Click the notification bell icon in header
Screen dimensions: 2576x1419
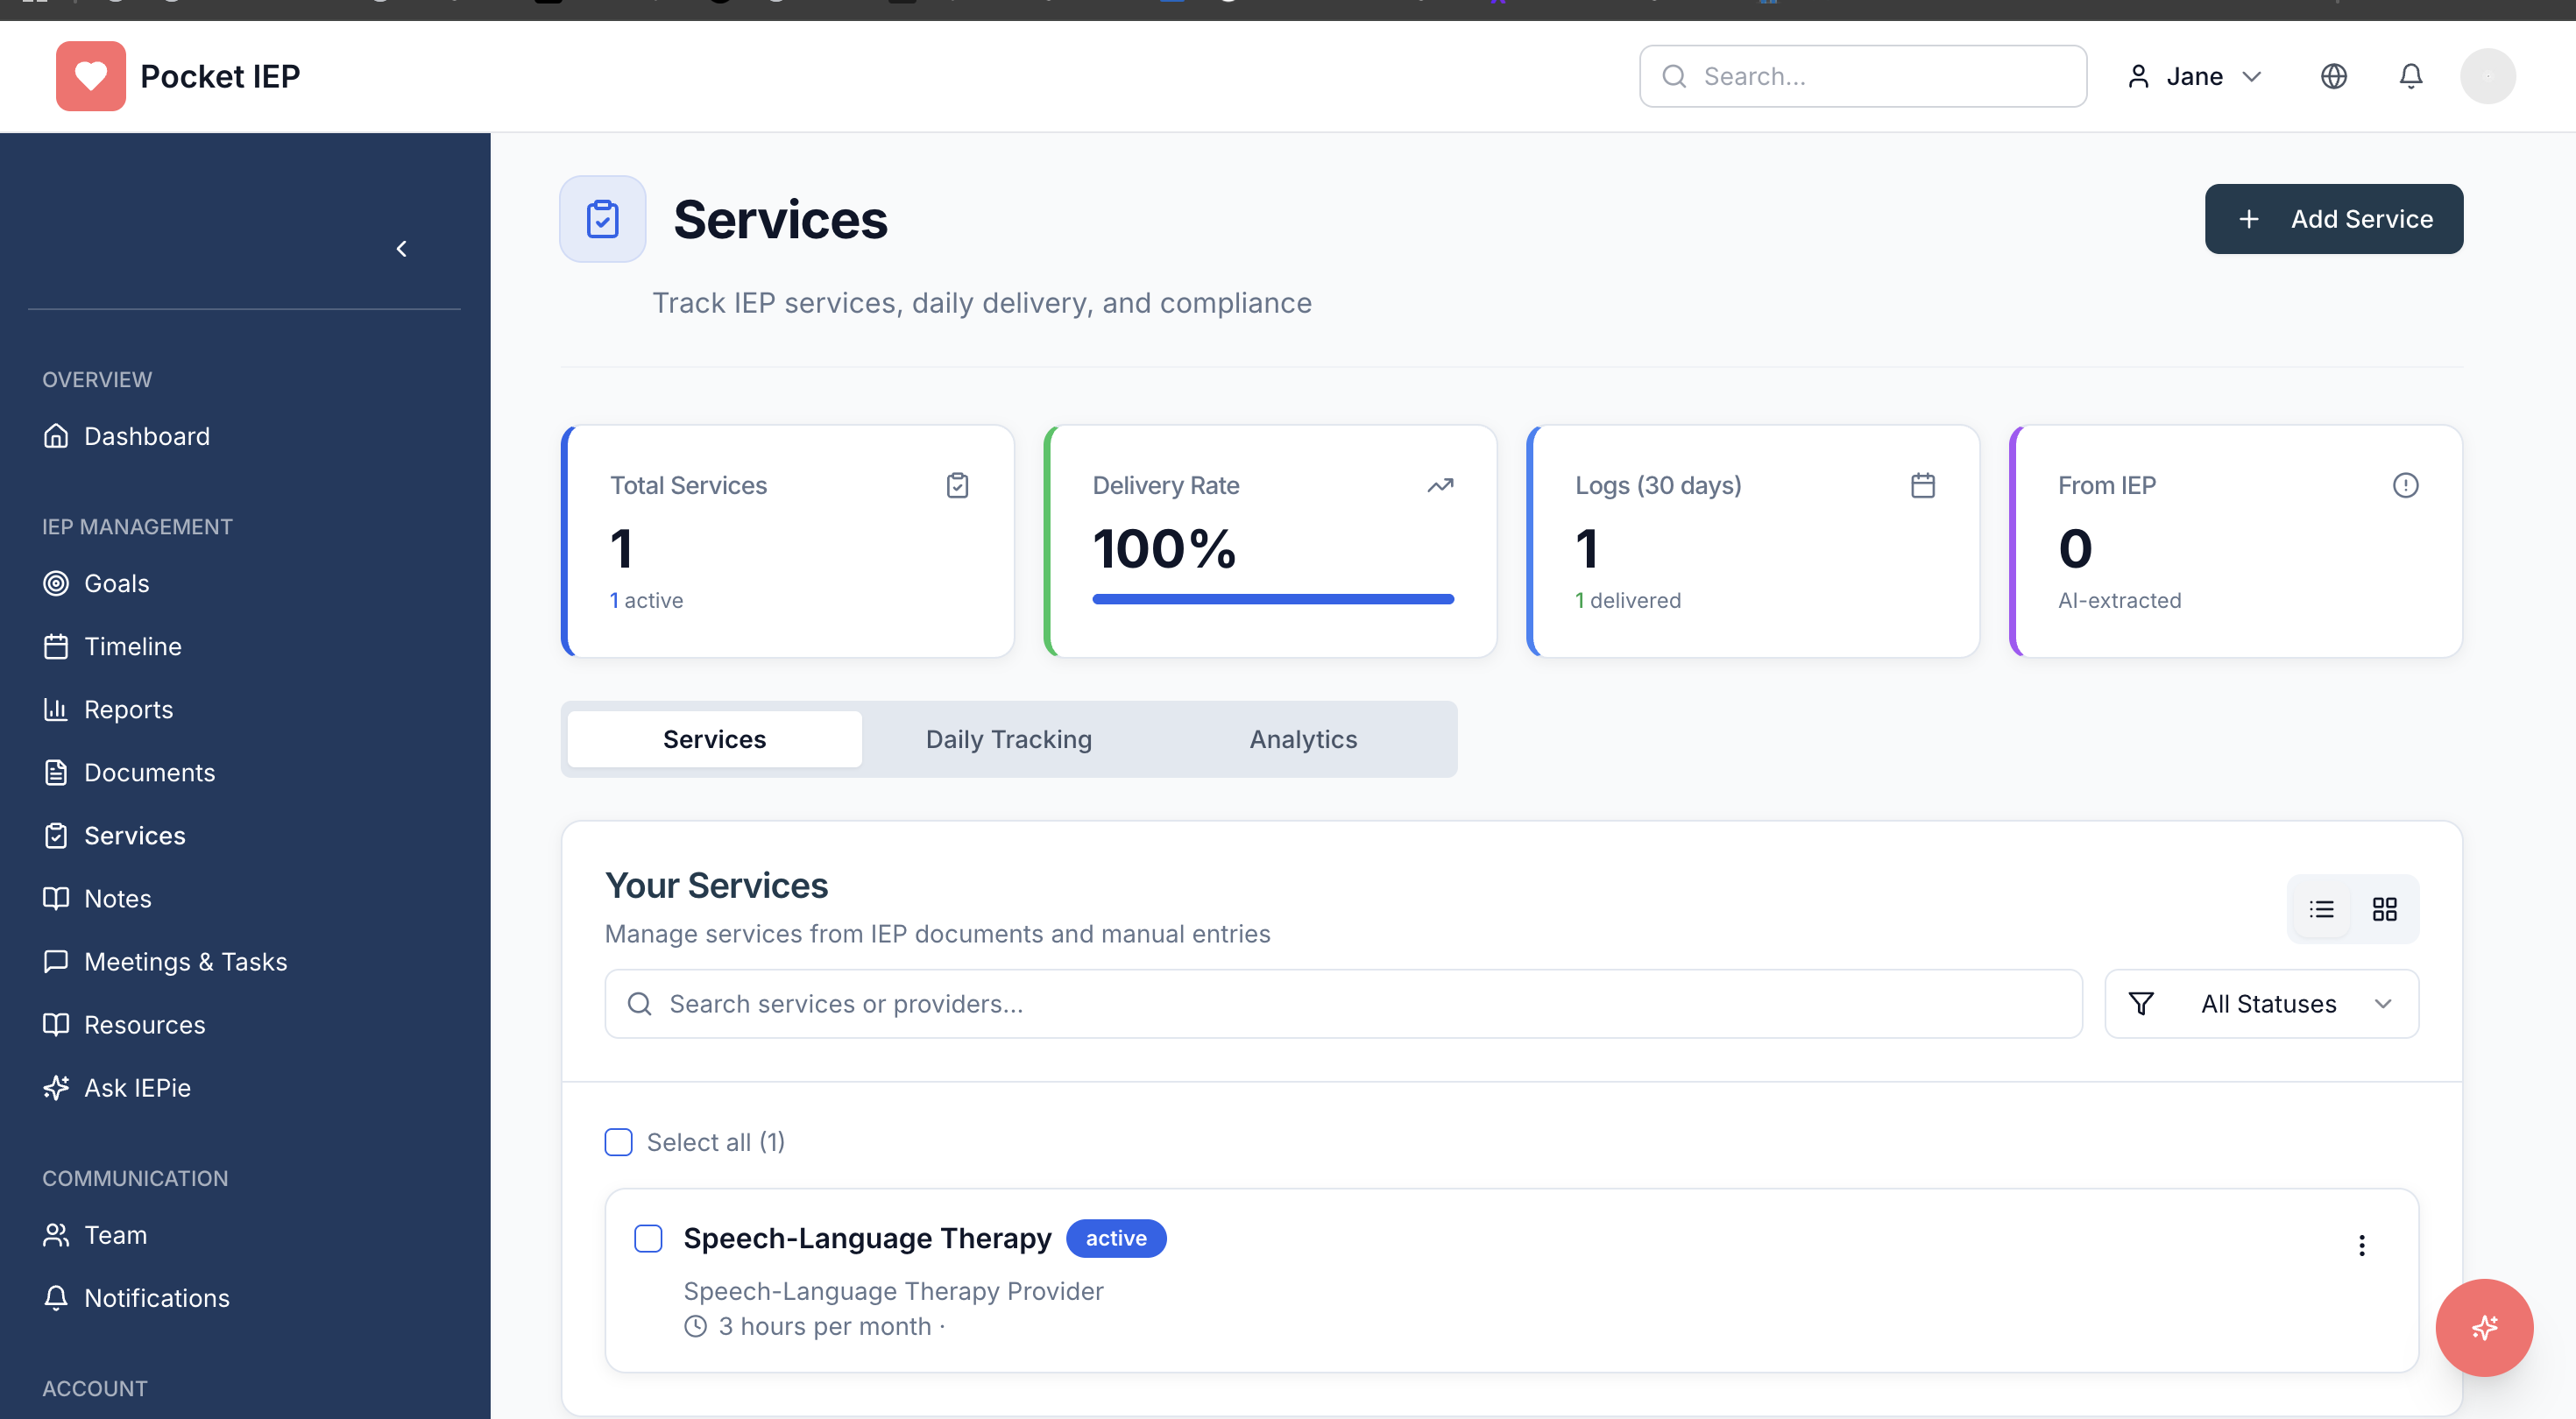tap(2410, 76)
